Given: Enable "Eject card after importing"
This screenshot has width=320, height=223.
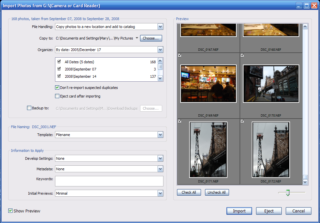Looking at the screenshot, I should coord(57,96).
